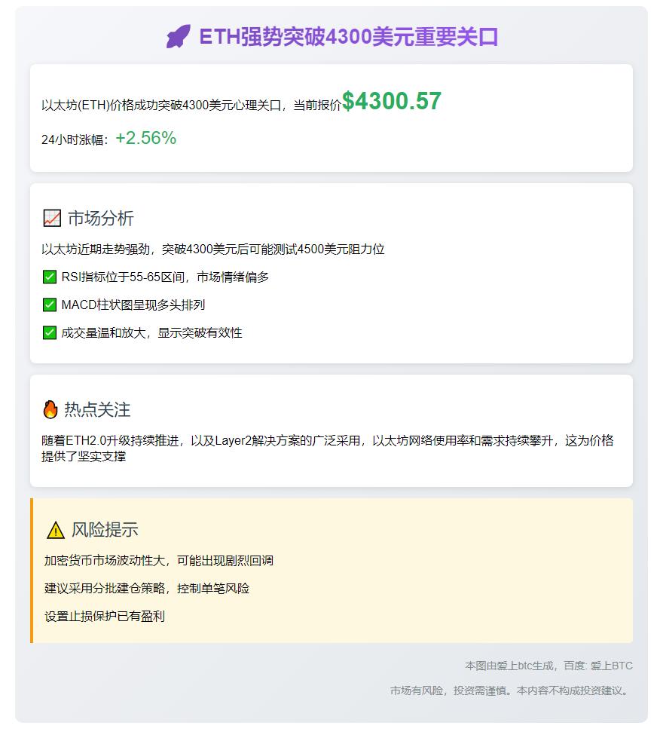This screenshot has width=663, height=747.
Task: Click the 市场有风险 disclaimer at the bottom
Action: click(x=510, y=690)
